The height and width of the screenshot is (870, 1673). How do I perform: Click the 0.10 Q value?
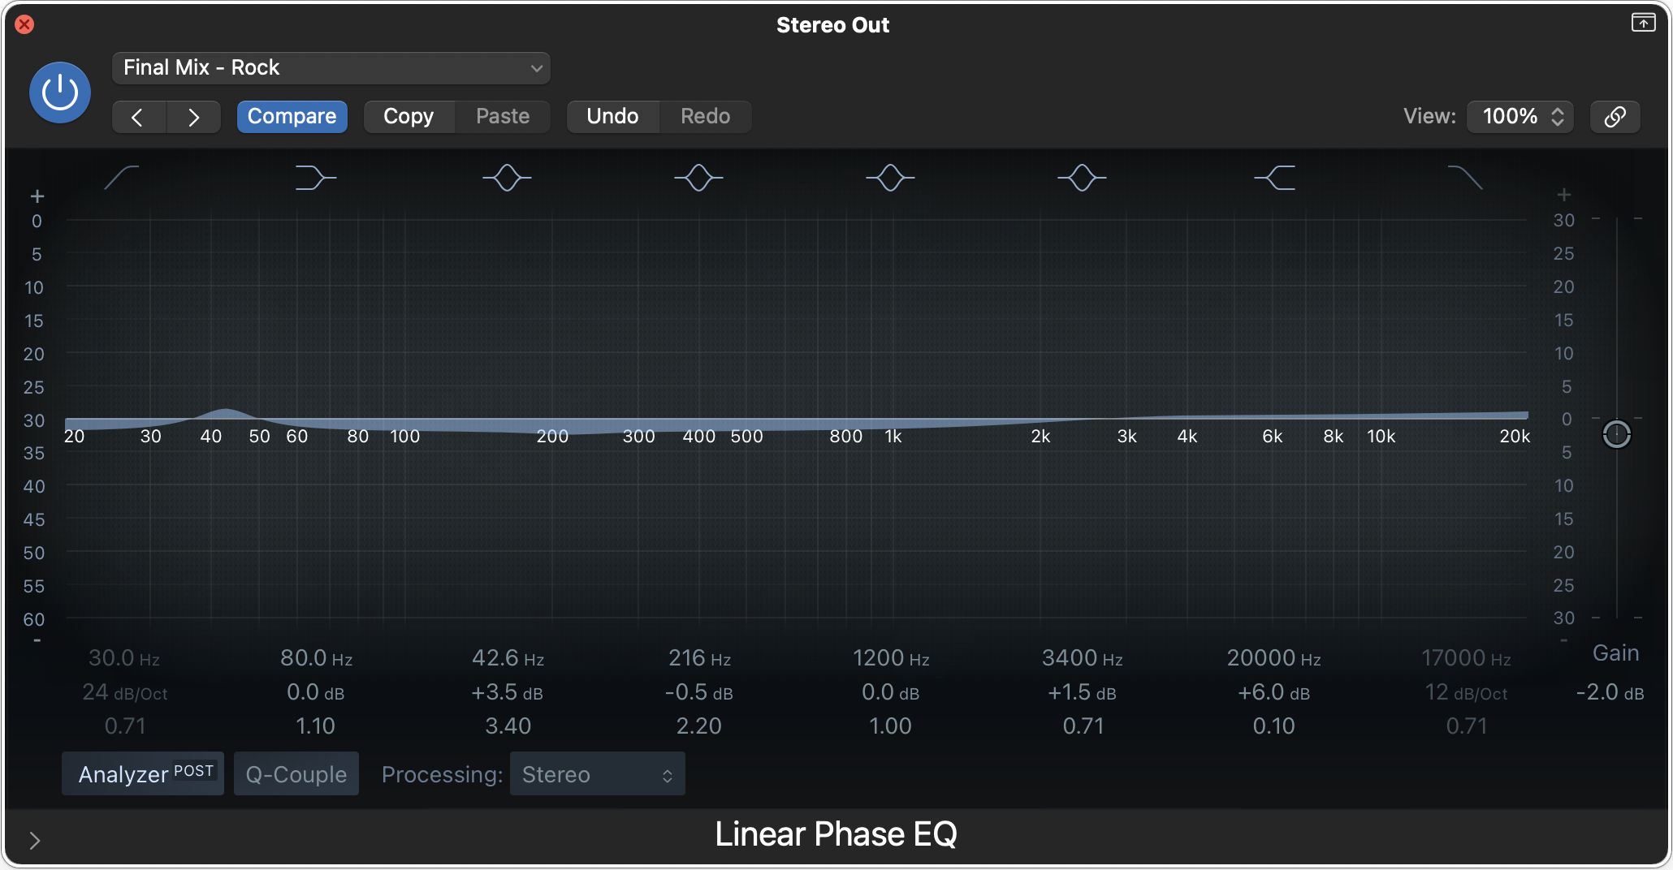(1273, 726)
